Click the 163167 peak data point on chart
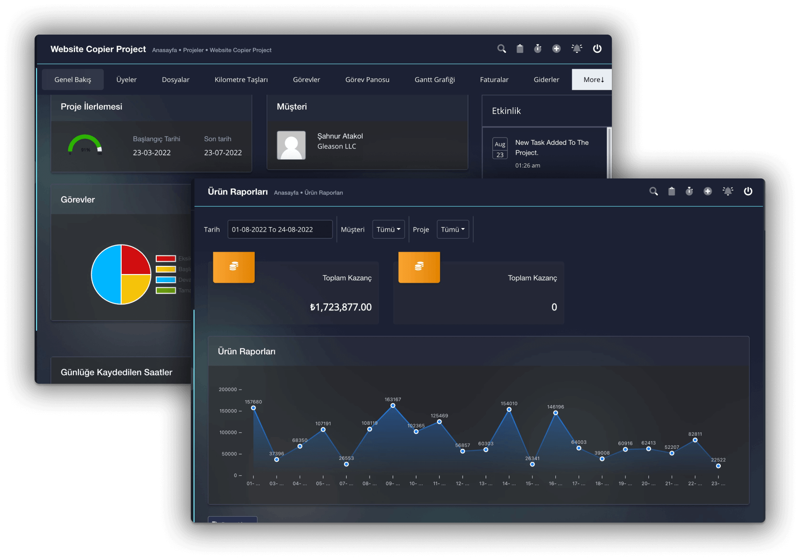This screenshot has width=800, height=559. (393, 406)
